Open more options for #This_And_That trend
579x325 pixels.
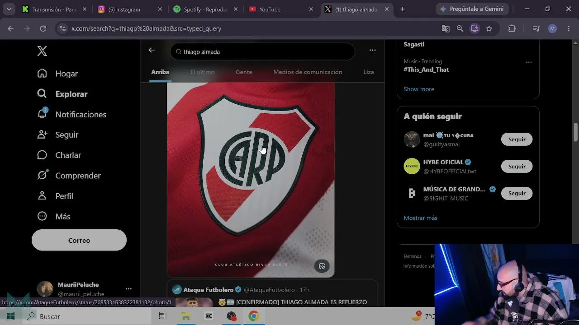click(x=528, y=62)
